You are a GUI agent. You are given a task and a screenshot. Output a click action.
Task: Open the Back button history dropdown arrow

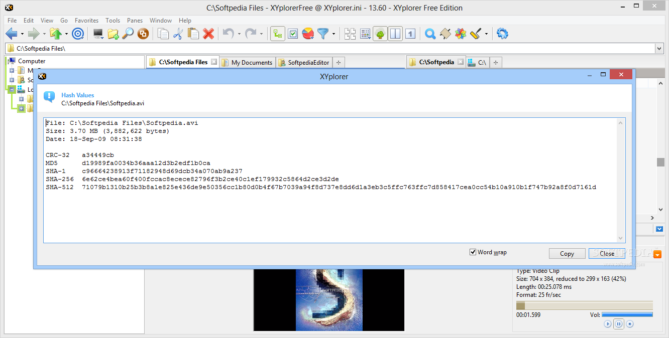tap(22, 34)
